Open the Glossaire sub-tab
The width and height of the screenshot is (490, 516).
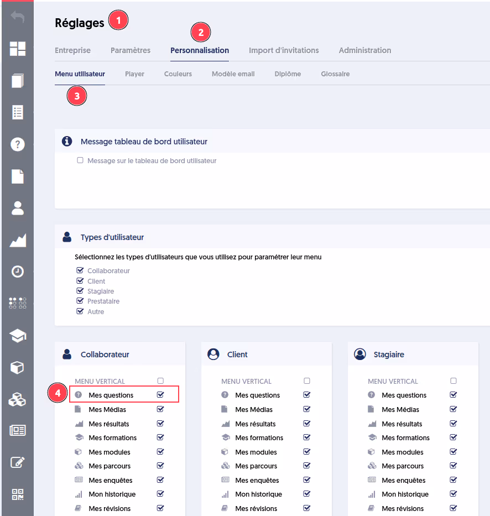(335, 74)
